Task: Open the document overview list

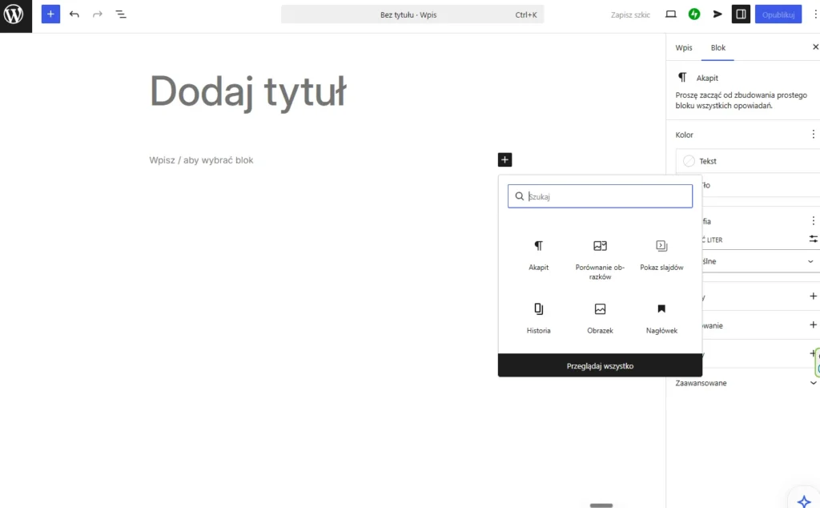Action: [121, 14]
